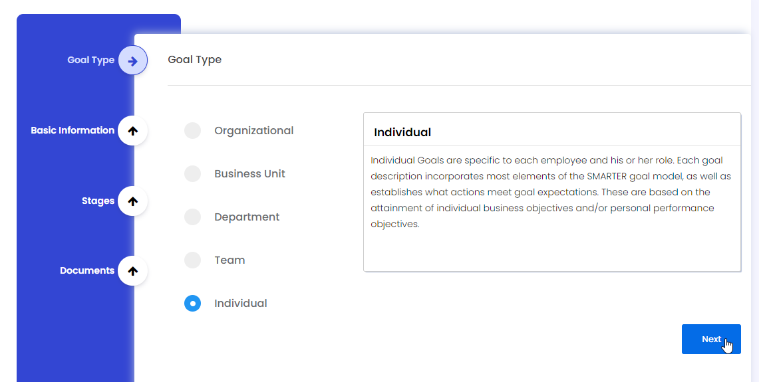Viewport: 759px width, 382px height.
Task: Click the selected Individual radio button
Action: coord(192,304)
